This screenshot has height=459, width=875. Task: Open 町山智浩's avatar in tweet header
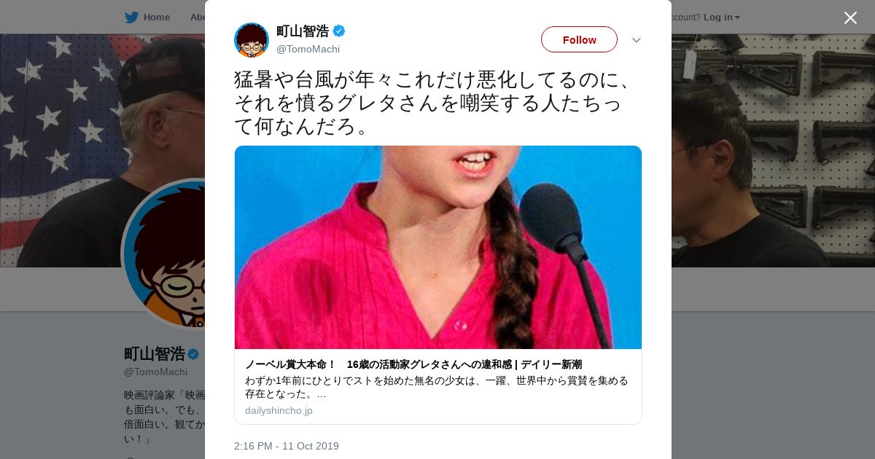click(252, 40)
